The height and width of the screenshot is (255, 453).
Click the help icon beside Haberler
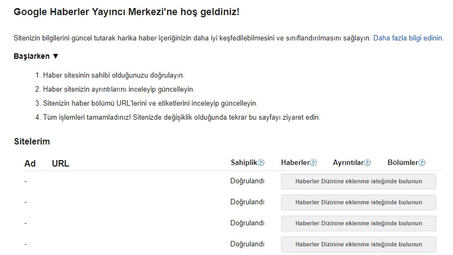(x=313, y=163)
